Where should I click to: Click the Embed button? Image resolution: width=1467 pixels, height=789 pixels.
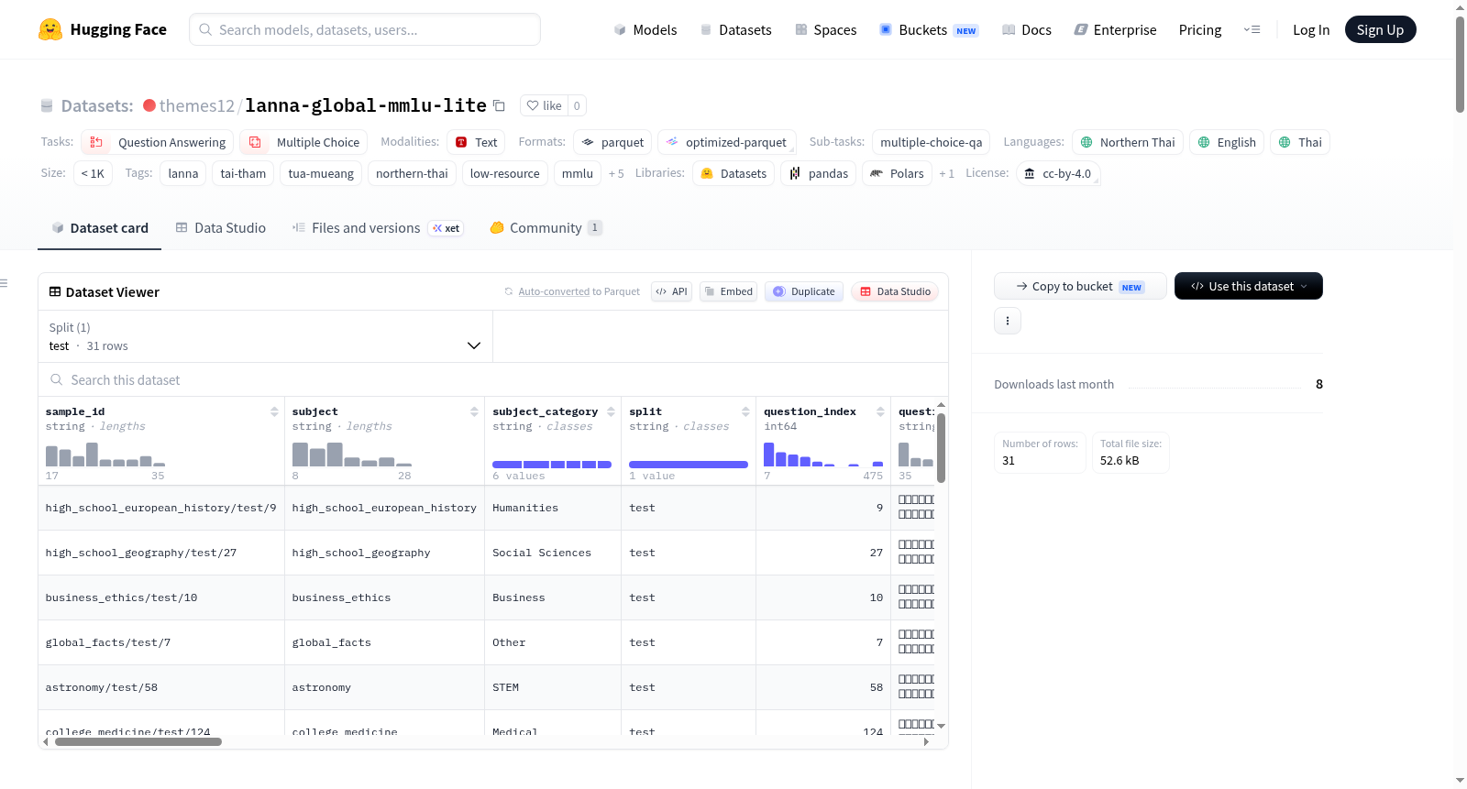click(728, 291)
